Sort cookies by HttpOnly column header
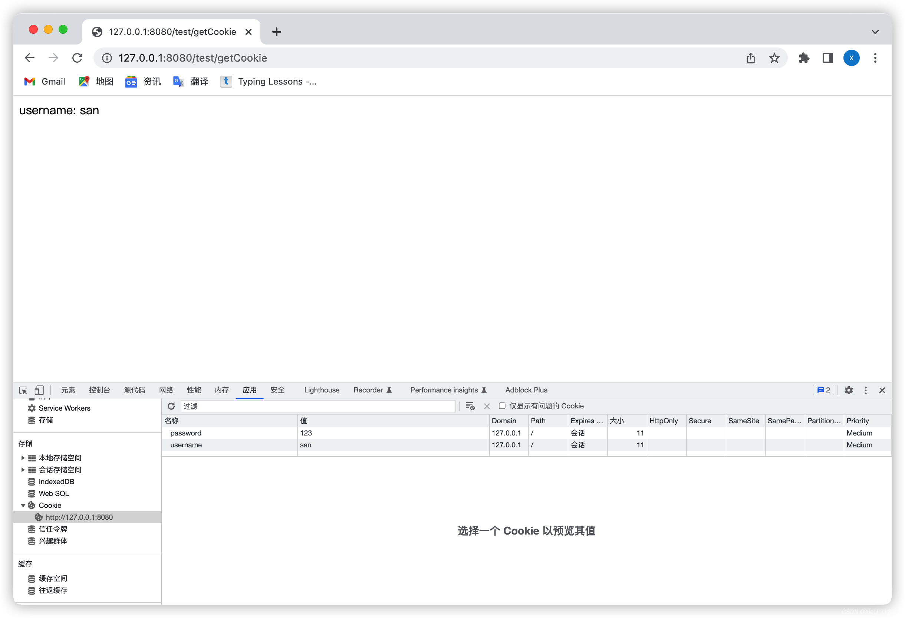 pyautogui.click(x=666, y=421)
